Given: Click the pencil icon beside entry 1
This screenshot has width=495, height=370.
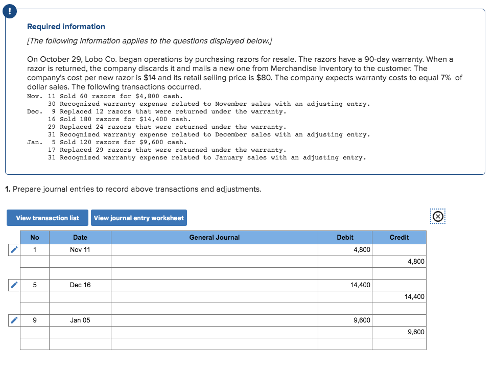Looking at the screenshot, I should [13, 249].
